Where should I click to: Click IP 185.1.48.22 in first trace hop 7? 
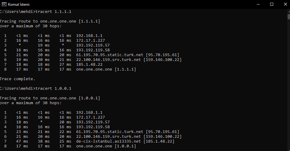point(89,65)
